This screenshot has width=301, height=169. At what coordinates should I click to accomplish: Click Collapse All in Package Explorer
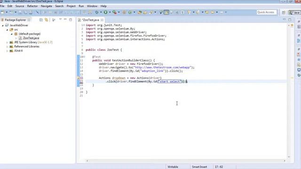41,20
